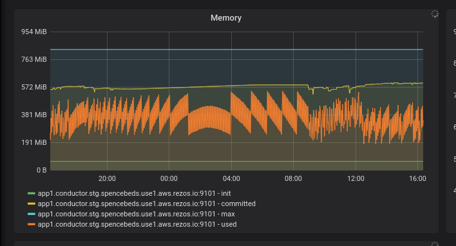Image resolution: width=456 pixels, height=246 pixels.
Task: Click the cyan max line on the graph
Action: click(x=236, y=50)
